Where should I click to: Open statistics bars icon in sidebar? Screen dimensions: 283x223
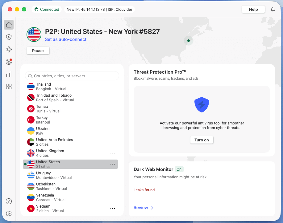pos(9,74)
